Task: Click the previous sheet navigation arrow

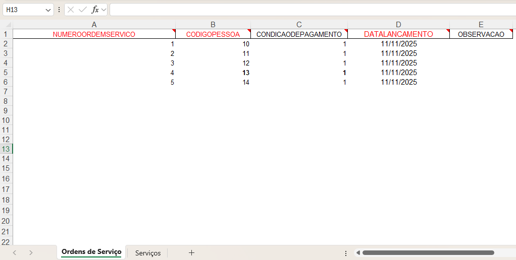Action: [15, 253]
